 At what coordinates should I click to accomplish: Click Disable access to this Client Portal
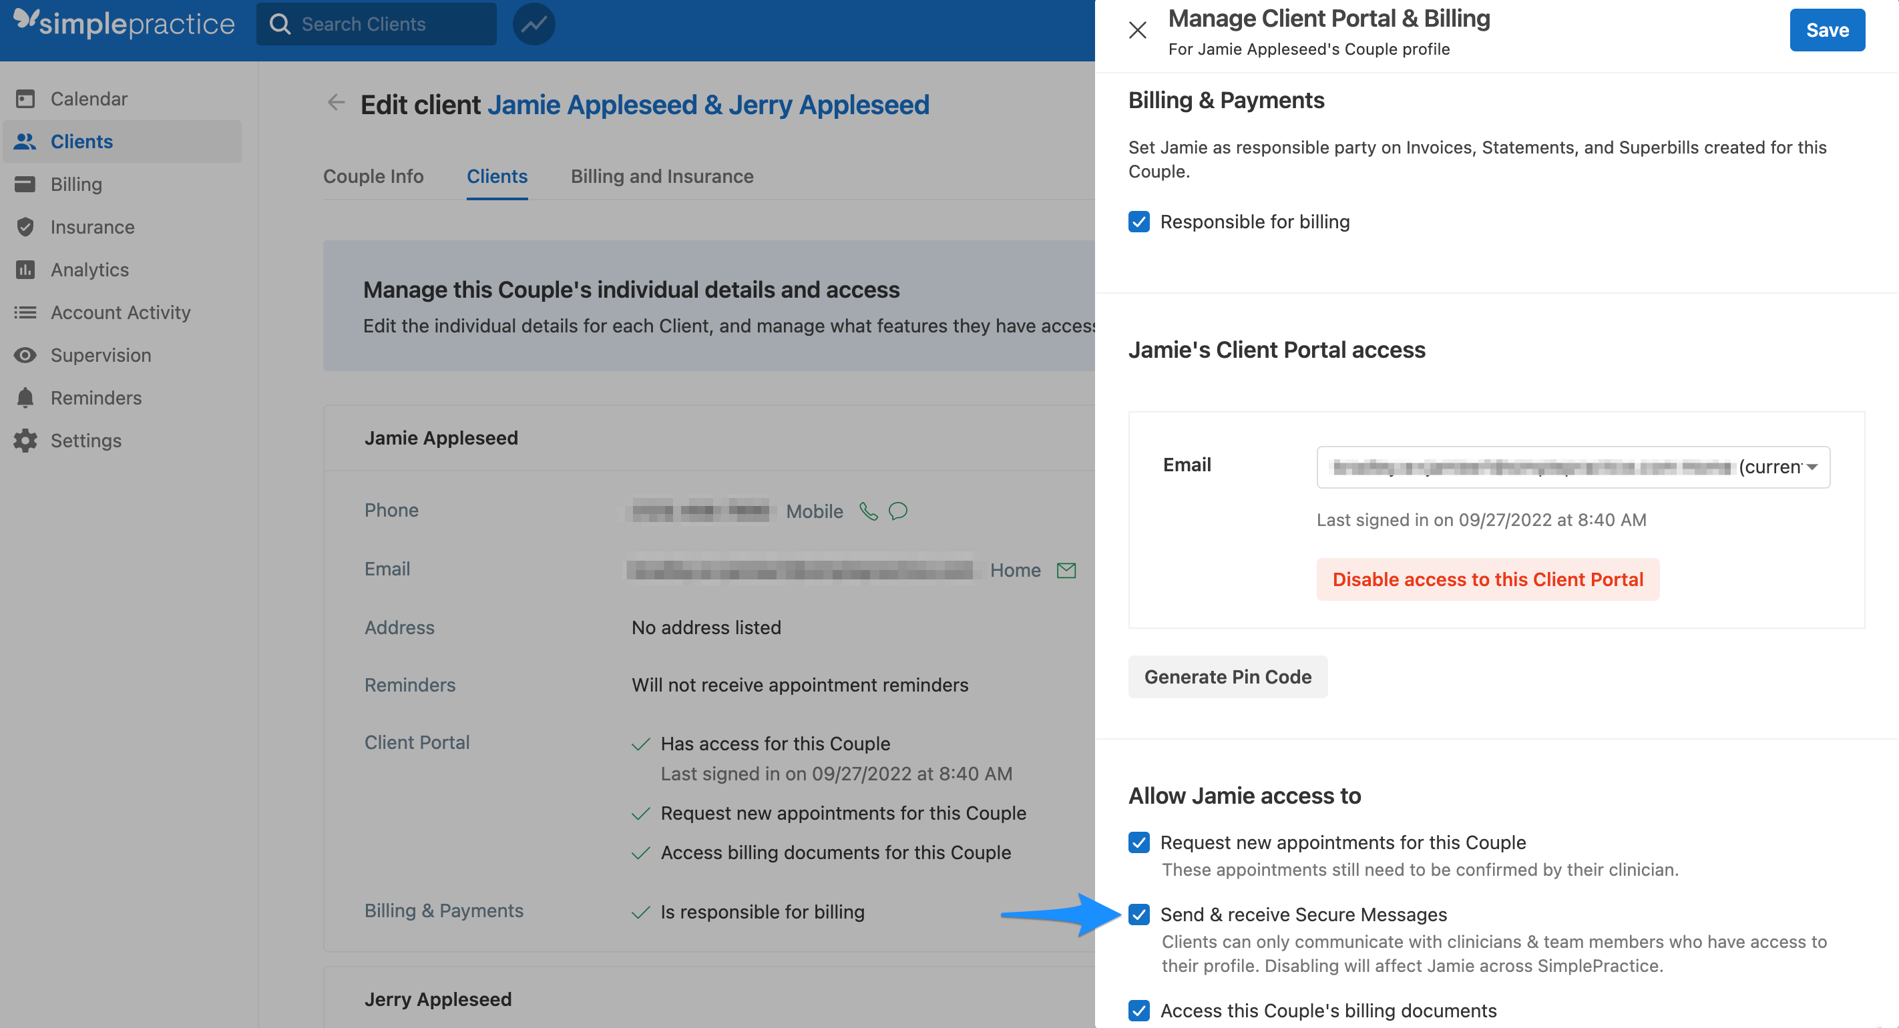[x=1488, y=579]
